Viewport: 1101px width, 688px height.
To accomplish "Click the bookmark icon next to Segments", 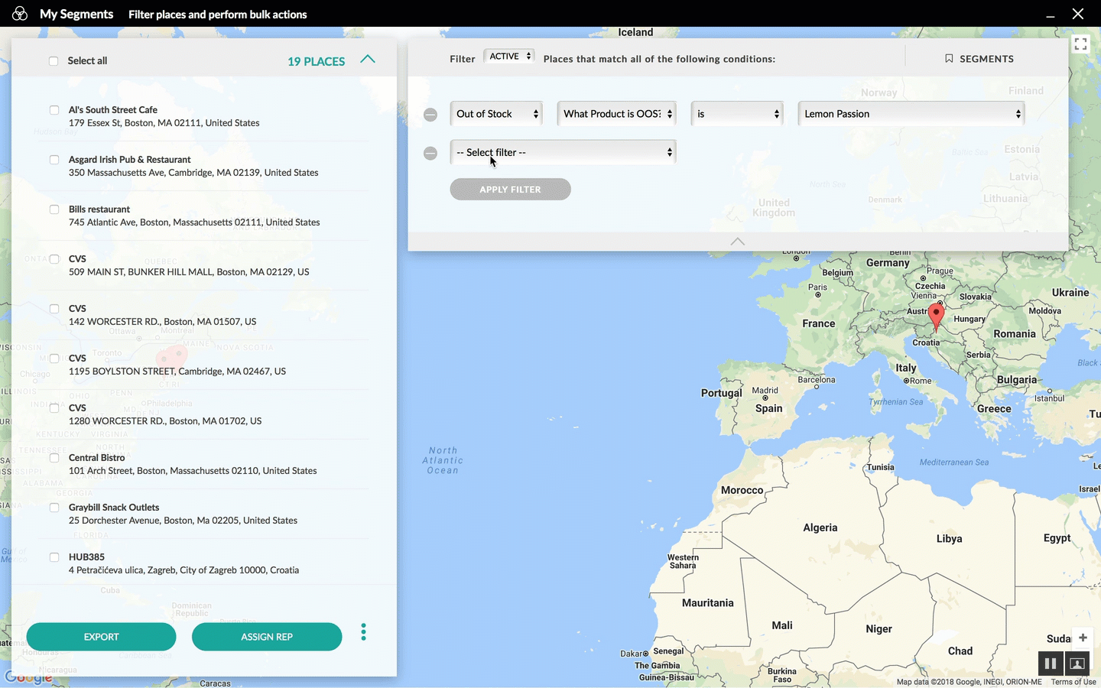I will click(949, 59).
